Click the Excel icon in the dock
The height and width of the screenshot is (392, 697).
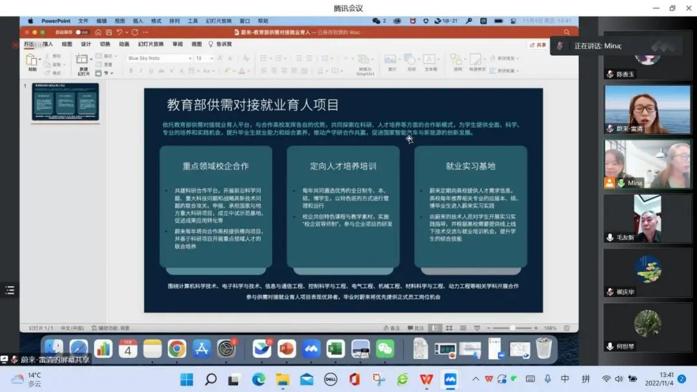click(336, 349)
